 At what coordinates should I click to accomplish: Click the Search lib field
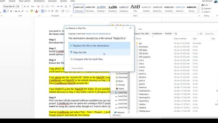(x=211, y=34)
